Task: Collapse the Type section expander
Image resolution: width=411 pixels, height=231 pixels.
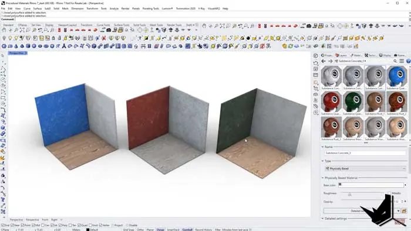Action: [323, 161]
